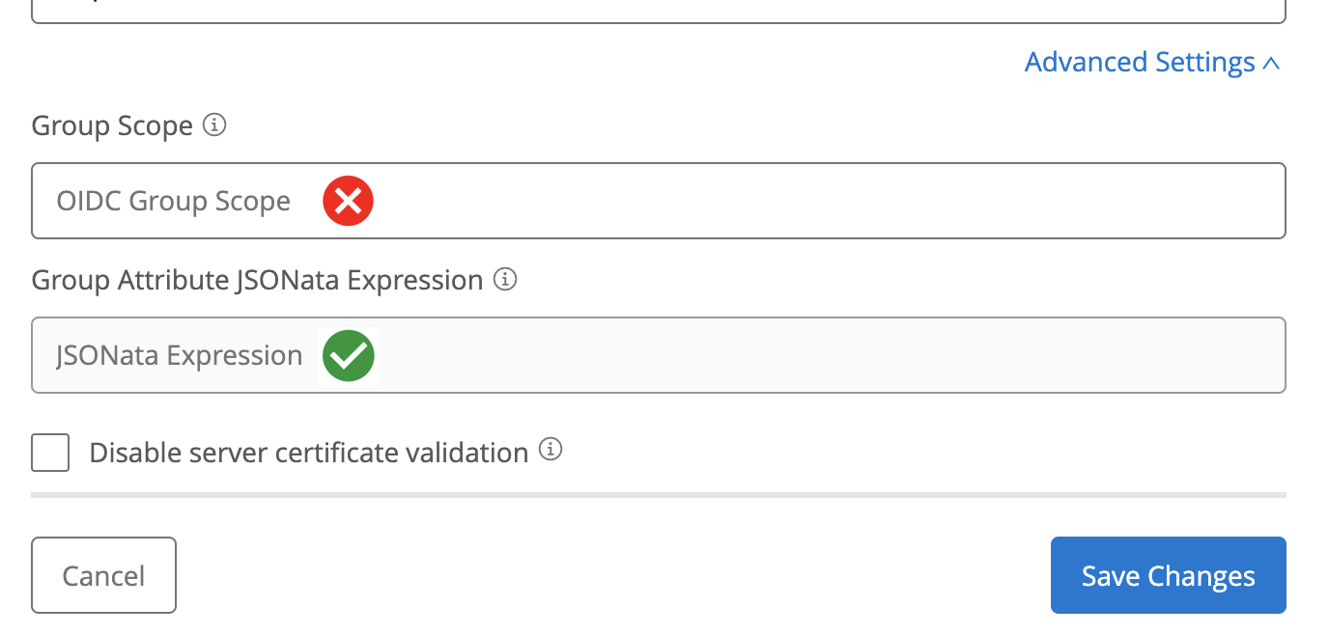Open the Group Attribute JSONata Expression info tooltip
This screenshot has width=1329, height=635.
coord(504,280)
